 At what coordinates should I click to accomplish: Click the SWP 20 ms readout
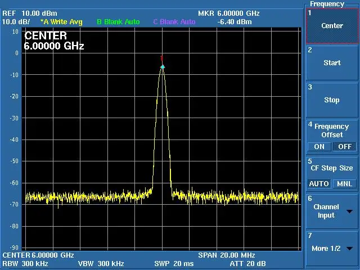click(x=174, y=264)
